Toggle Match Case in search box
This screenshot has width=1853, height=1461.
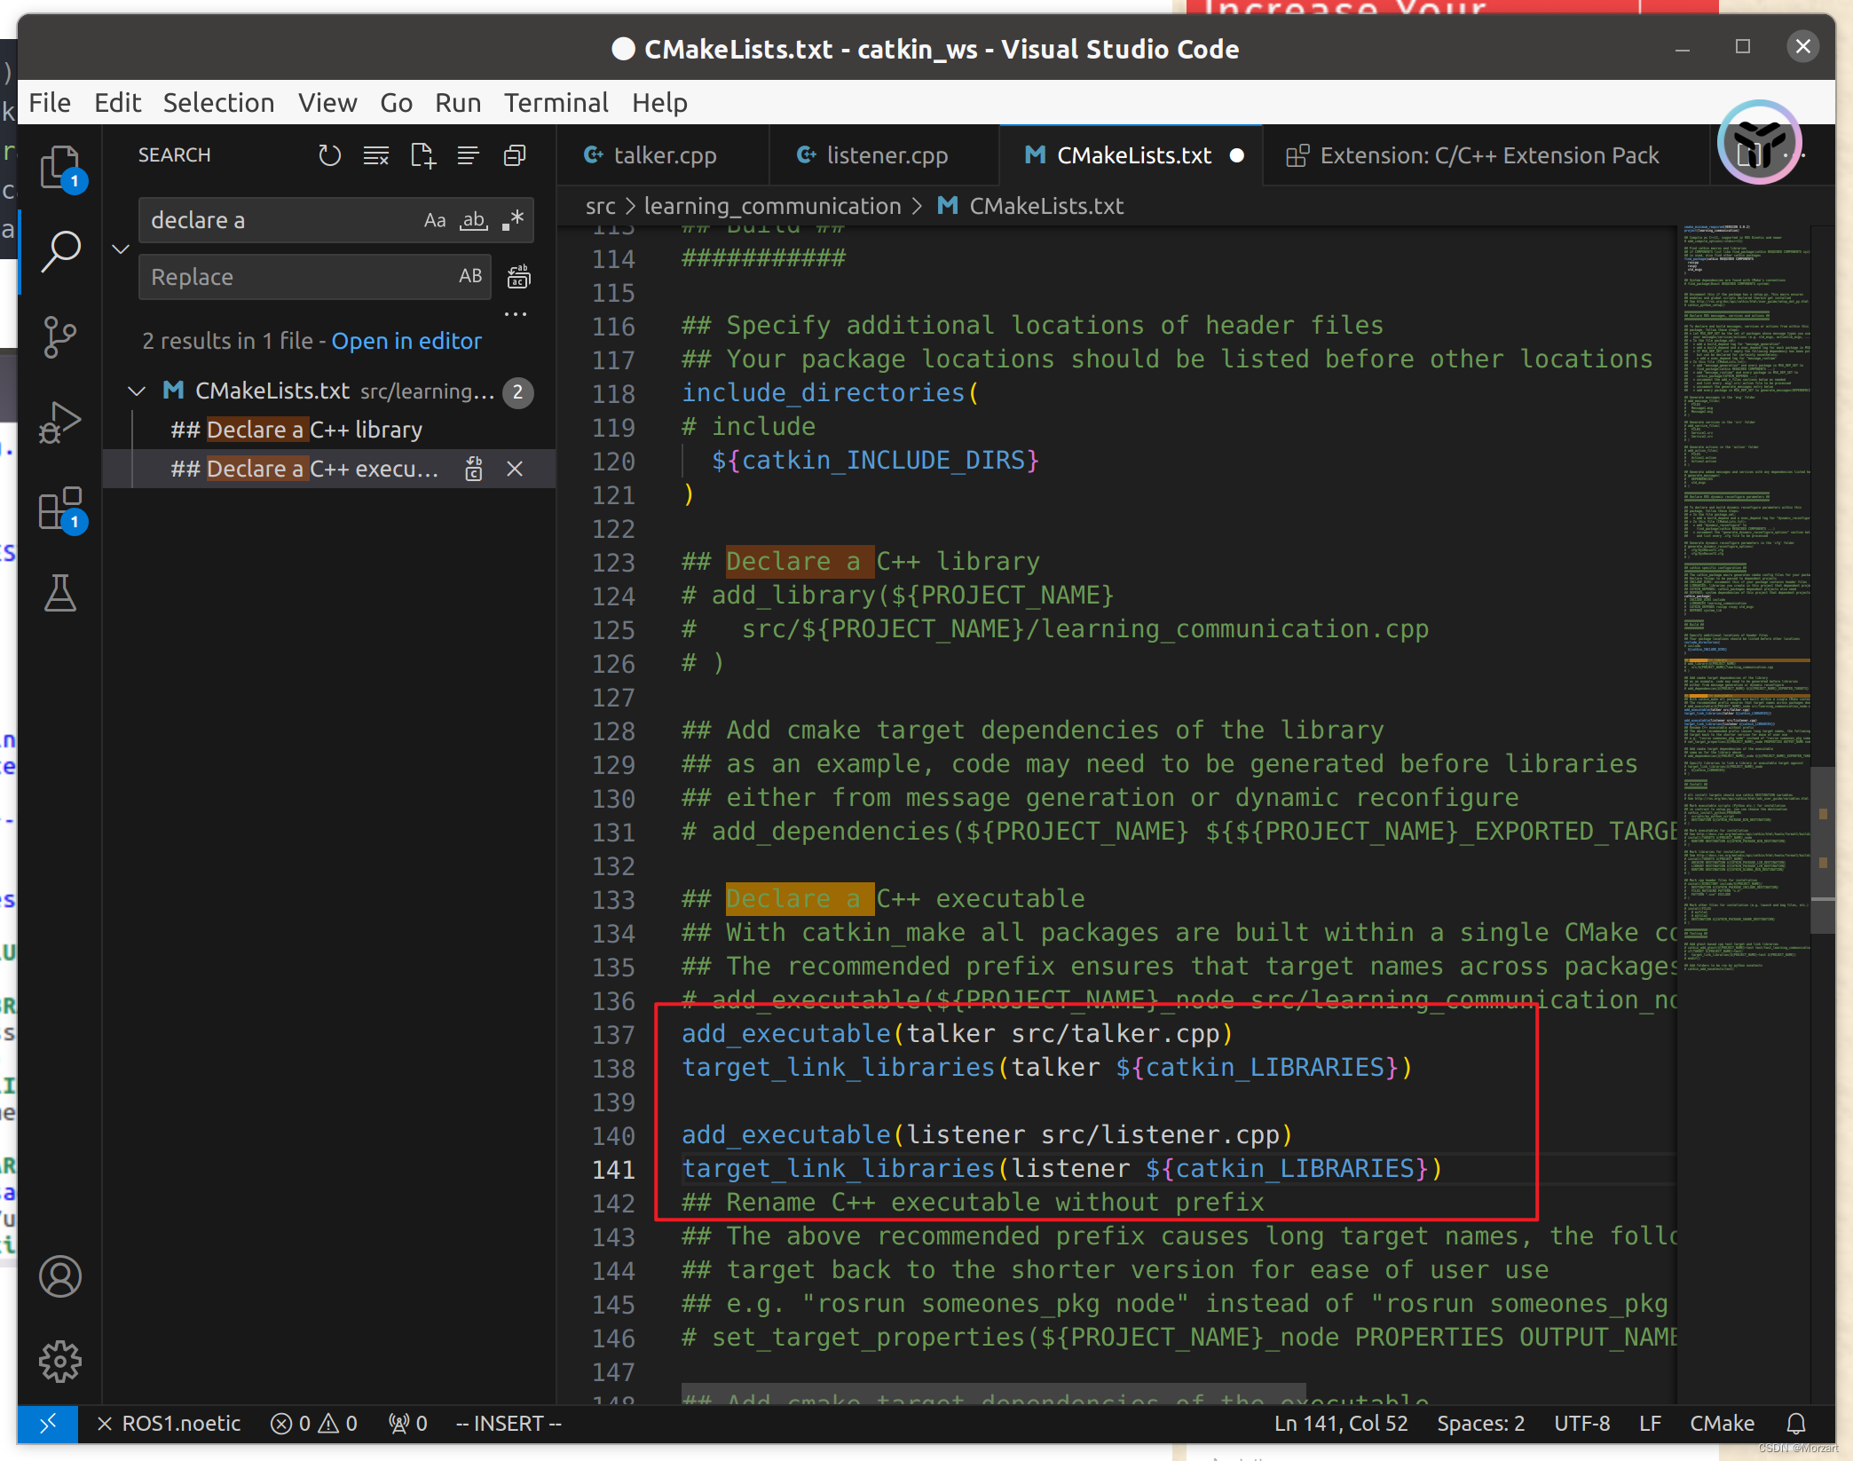[434, 220]
